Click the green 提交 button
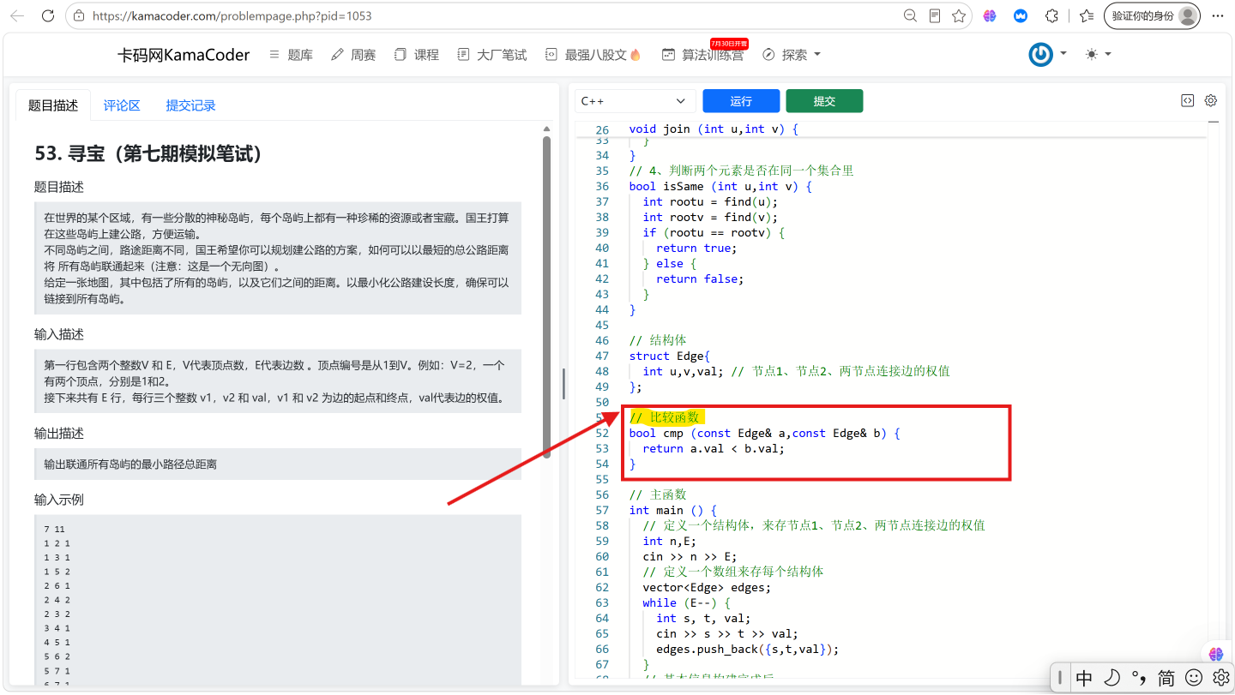 point(824,101)
